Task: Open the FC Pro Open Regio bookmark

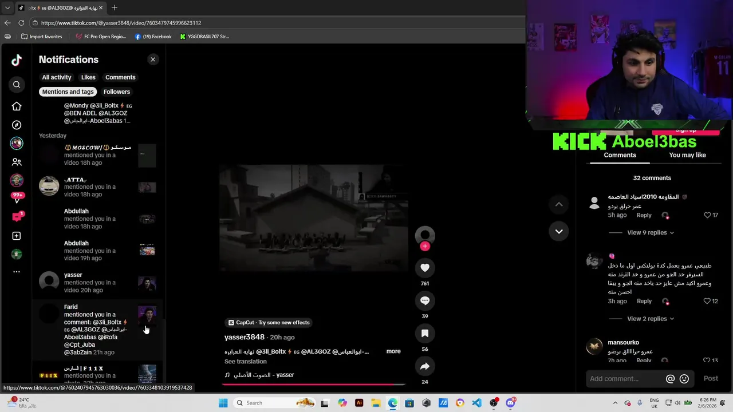Action: pyautogui.click(x=101, y=37)
